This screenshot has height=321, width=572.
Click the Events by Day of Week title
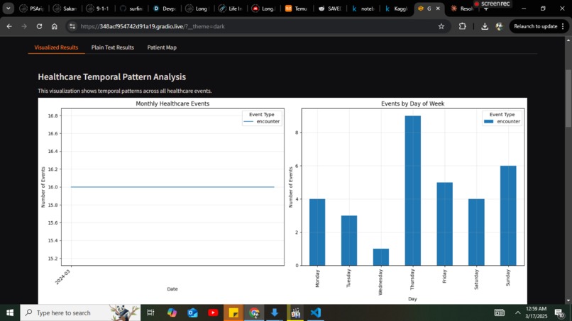coord(412,103)
